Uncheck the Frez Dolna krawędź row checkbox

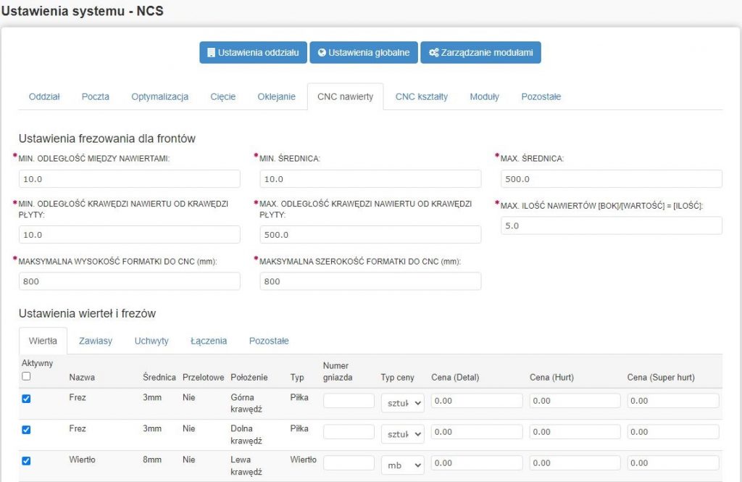coord(26,430)
